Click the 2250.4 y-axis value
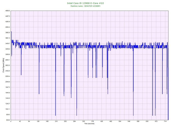 8,76
